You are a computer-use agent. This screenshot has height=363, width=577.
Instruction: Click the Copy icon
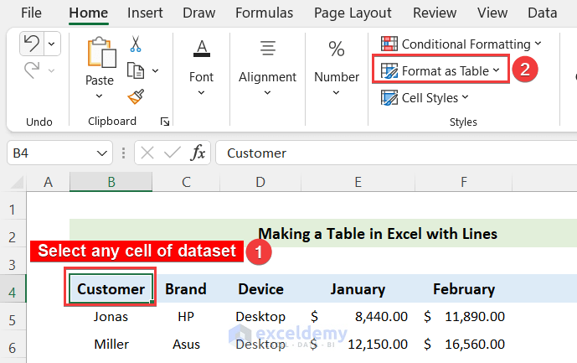pos(136,70)
